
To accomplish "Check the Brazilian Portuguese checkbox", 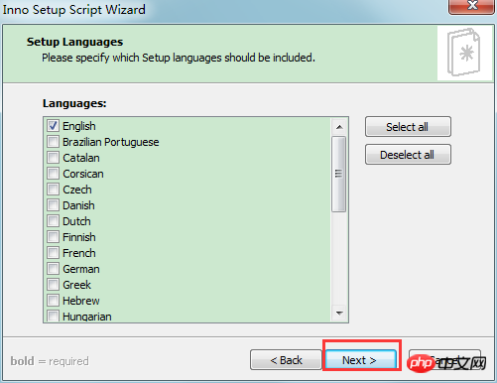I will tap(53, 142).
